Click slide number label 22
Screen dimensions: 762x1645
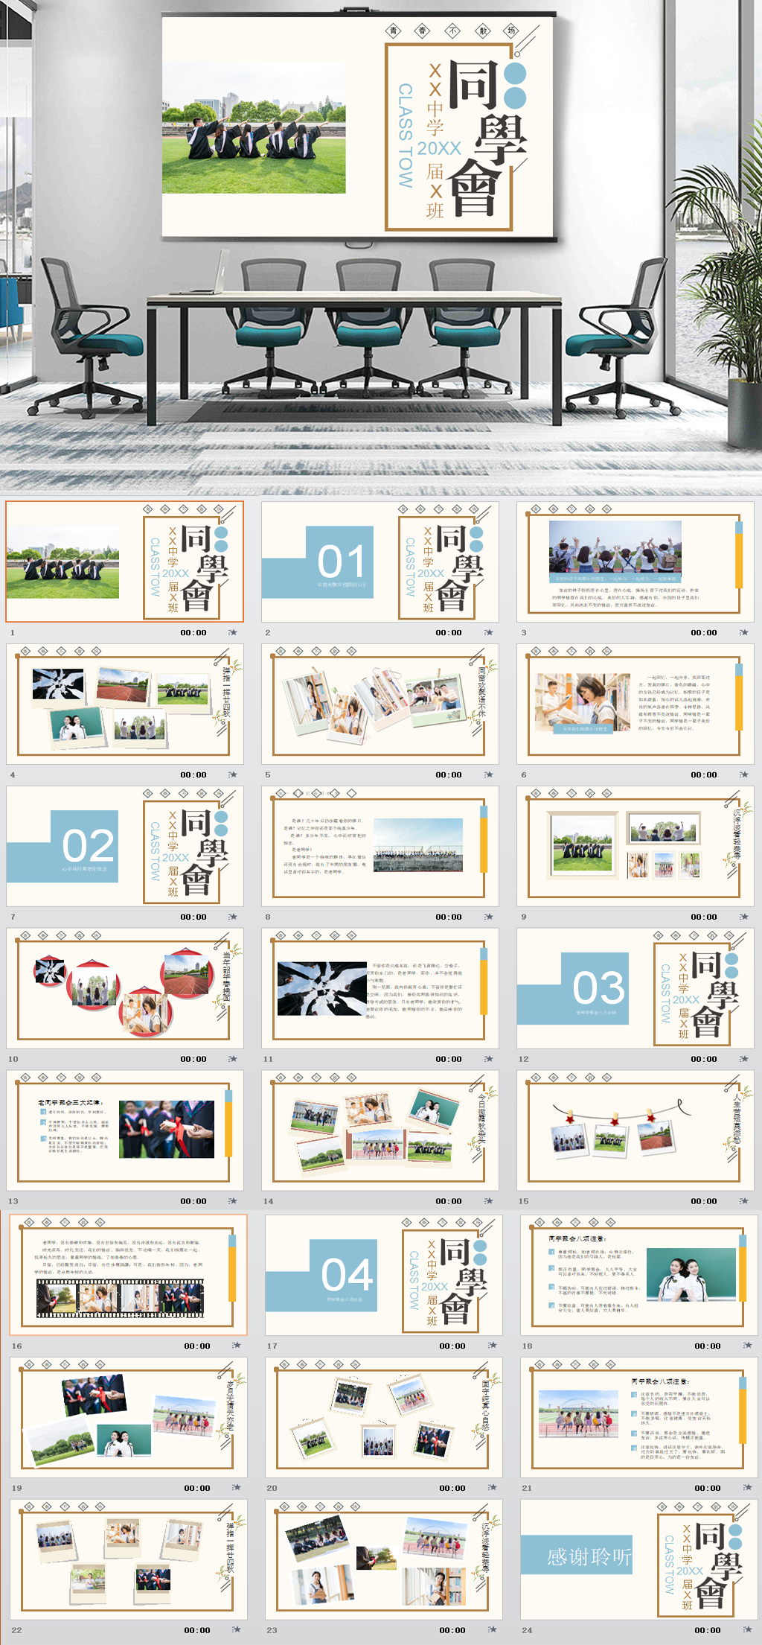pyautogui.click(x=17, y=1630)
